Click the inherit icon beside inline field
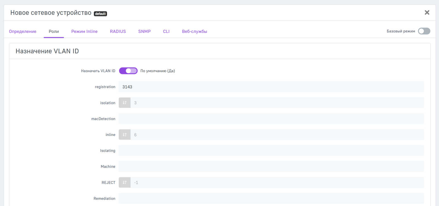This screenshot has width=439, height=206. (x=125, y=135)
